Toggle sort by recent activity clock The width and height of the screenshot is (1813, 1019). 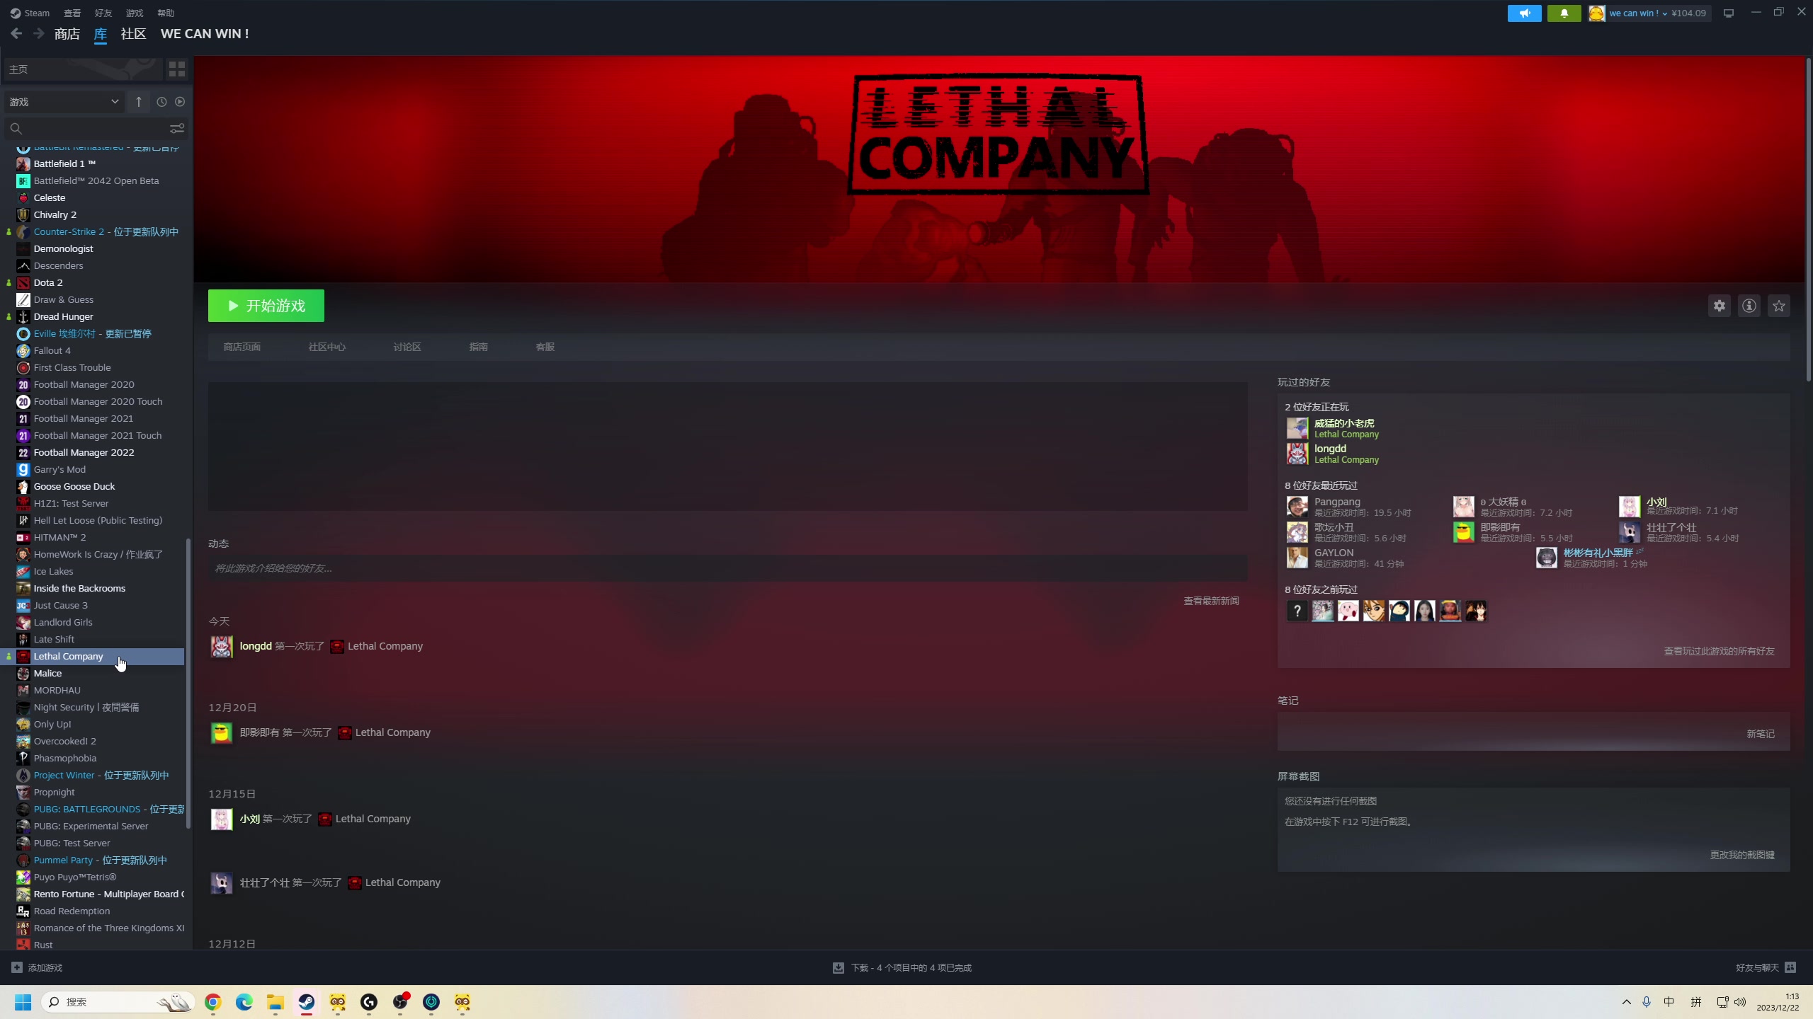tap(161, 102)
